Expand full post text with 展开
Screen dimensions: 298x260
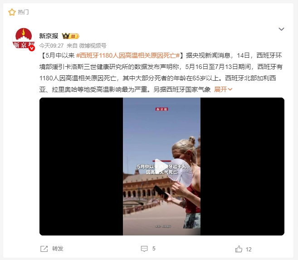pos(220,89)
